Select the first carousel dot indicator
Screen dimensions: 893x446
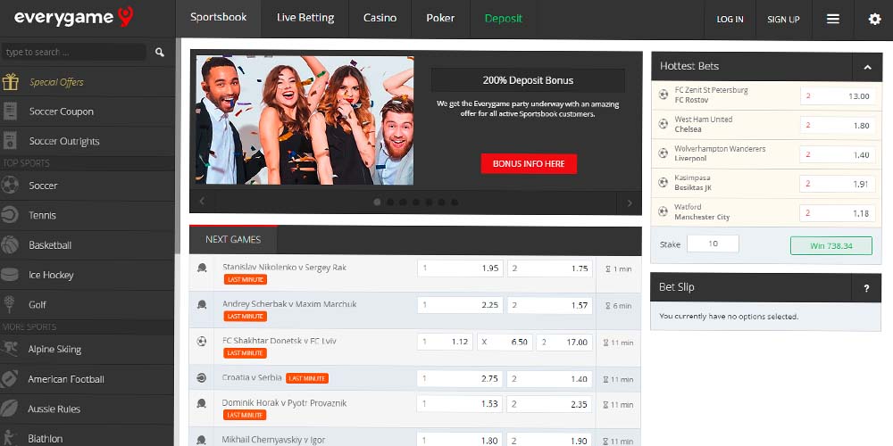377,202
